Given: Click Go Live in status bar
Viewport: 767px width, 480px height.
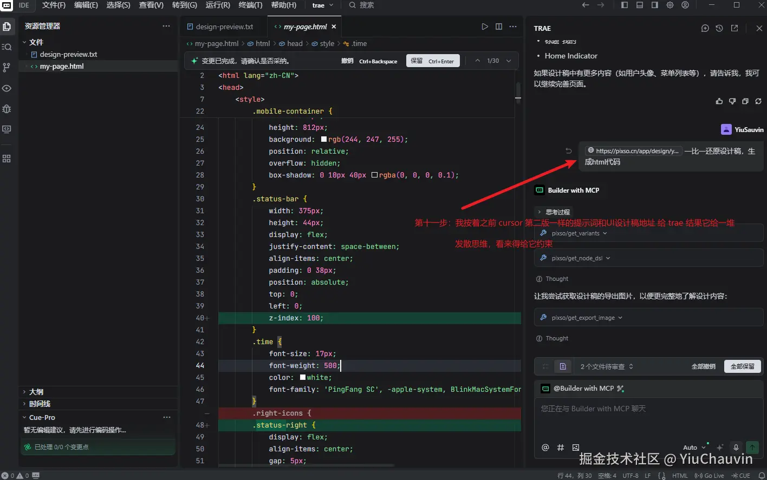Looking at the screenshot, I should (710, 476).
